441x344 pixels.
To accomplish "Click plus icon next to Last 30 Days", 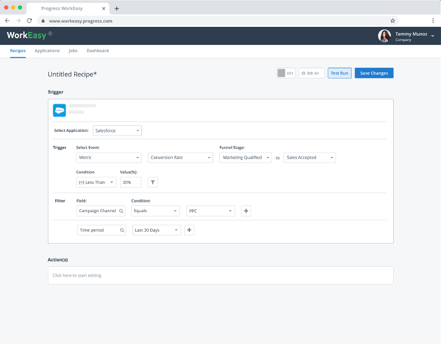I will tap(189, 230).
